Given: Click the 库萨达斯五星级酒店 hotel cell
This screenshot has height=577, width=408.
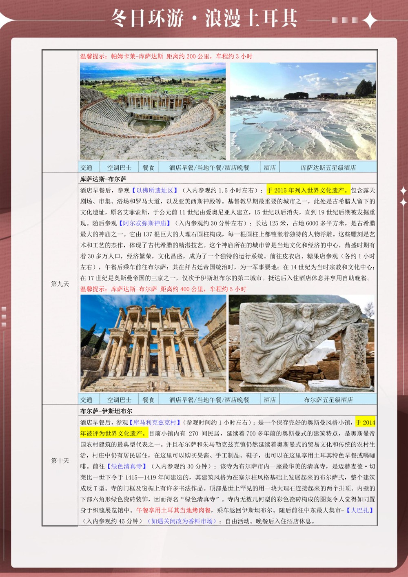Looking at the screenshot, I should 328,168.
